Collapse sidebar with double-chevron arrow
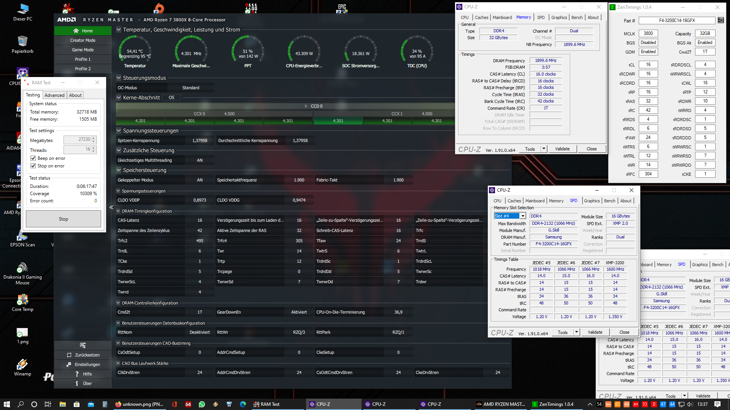The height and width of the screenshot is (410, 730). tap(111, 207)
